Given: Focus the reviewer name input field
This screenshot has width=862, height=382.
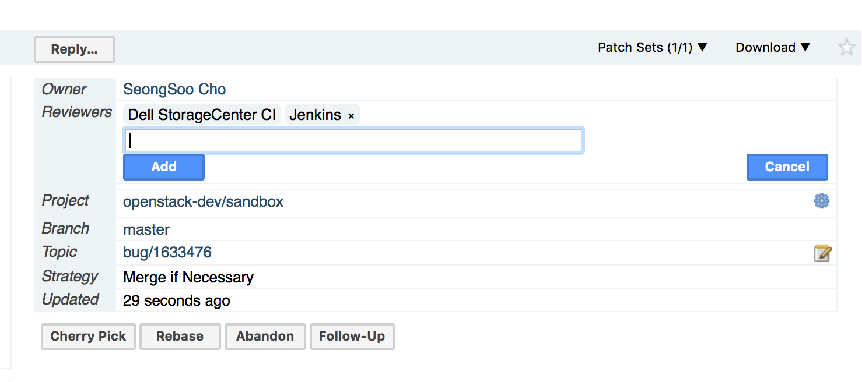Looking at the screenshot, I should (x=353, y=141).
